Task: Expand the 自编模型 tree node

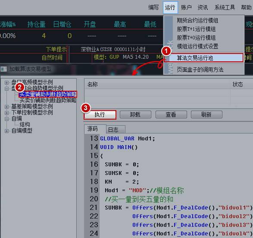Action: tap(6, 131)
